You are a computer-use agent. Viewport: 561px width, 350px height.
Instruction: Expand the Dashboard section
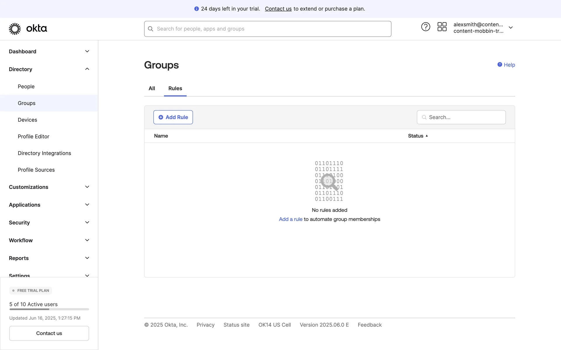click(87, 51)
